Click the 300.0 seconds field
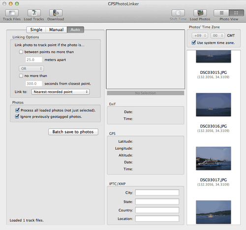Image resolution: width=246 pixels, height=230 pixels. point(34,84)
